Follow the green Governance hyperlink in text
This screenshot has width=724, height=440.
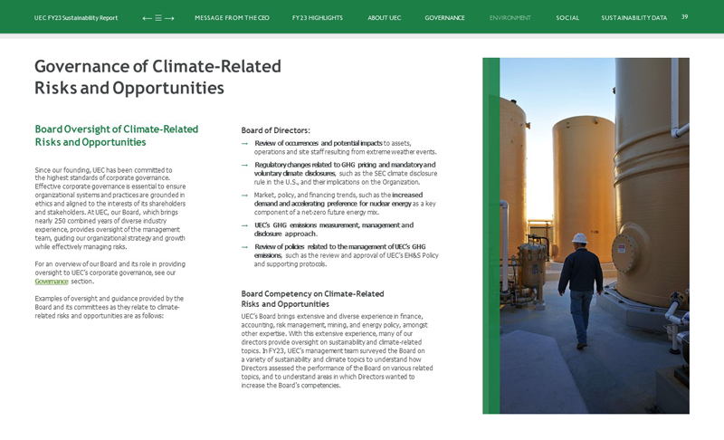click(51, 282)
